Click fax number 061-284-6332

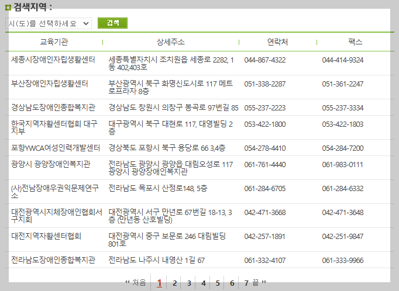click(343, 189)
